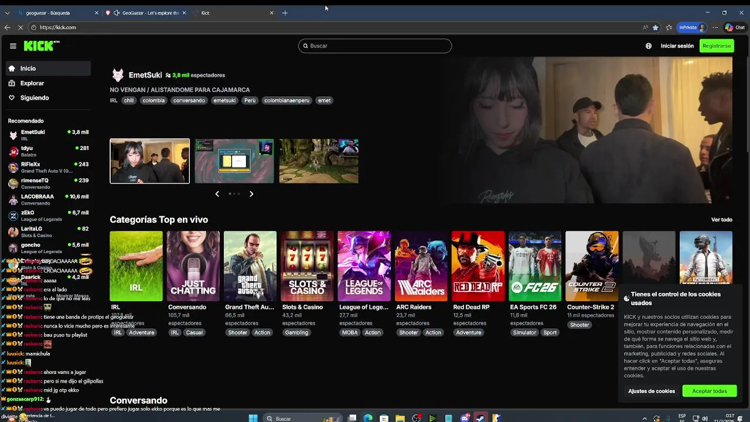The width and height of the screenshot is (750, 422).
Task: Click Aceptar todas cookies button
Action: click(709, 391)
